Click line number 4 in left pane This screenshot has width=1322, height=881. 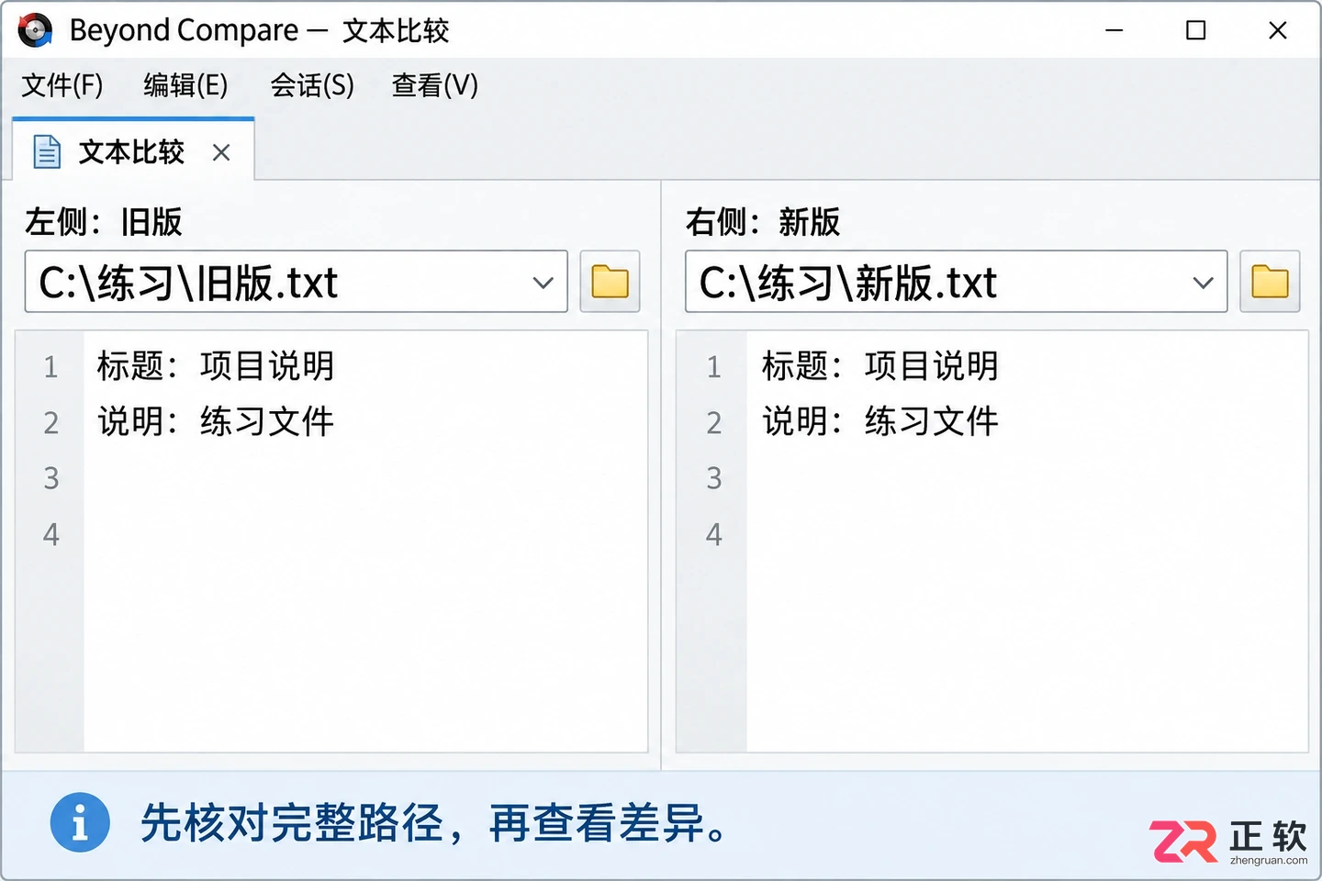click(x=51, y=534)
